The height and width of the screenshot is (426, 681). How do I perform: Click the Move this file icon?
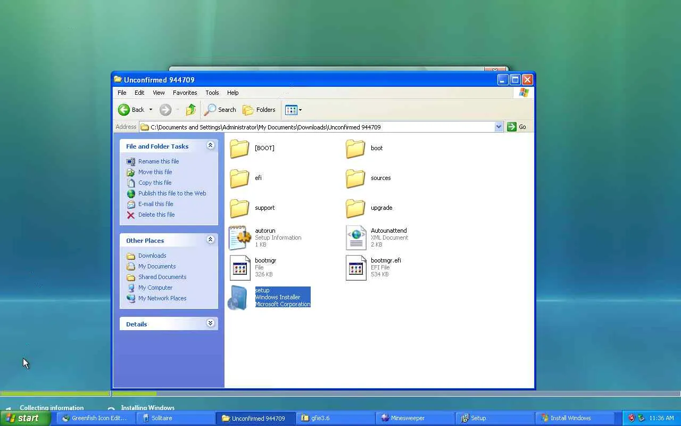[x=131, y=172]
